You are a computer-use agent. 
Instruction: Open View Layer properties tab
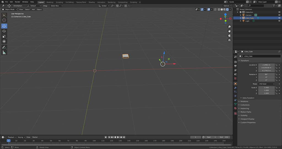click(235, 70)
